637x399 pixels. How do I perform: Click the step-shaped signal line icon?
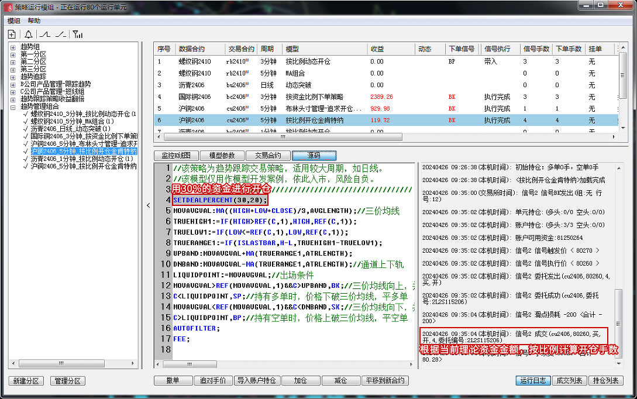click(45, 34)
